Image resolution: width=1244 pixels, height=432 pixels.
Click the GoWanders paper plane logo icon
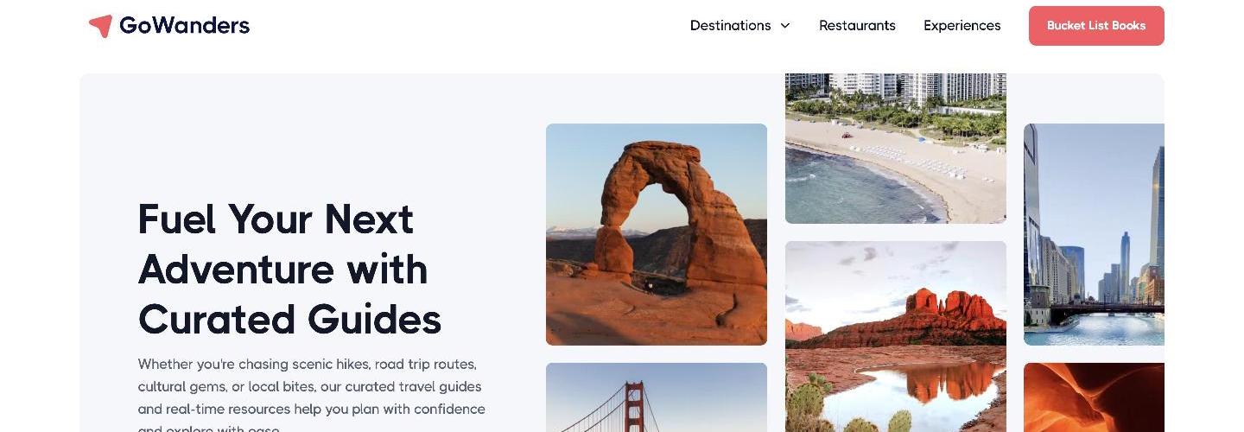tap(100, 26)
